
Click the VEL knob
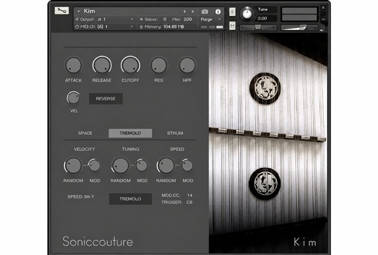pyautogui.click(x=73, y=98)
